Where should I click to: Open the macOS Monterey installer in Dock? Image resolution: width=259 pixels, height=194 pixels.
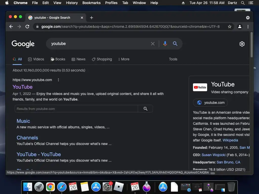146,187
